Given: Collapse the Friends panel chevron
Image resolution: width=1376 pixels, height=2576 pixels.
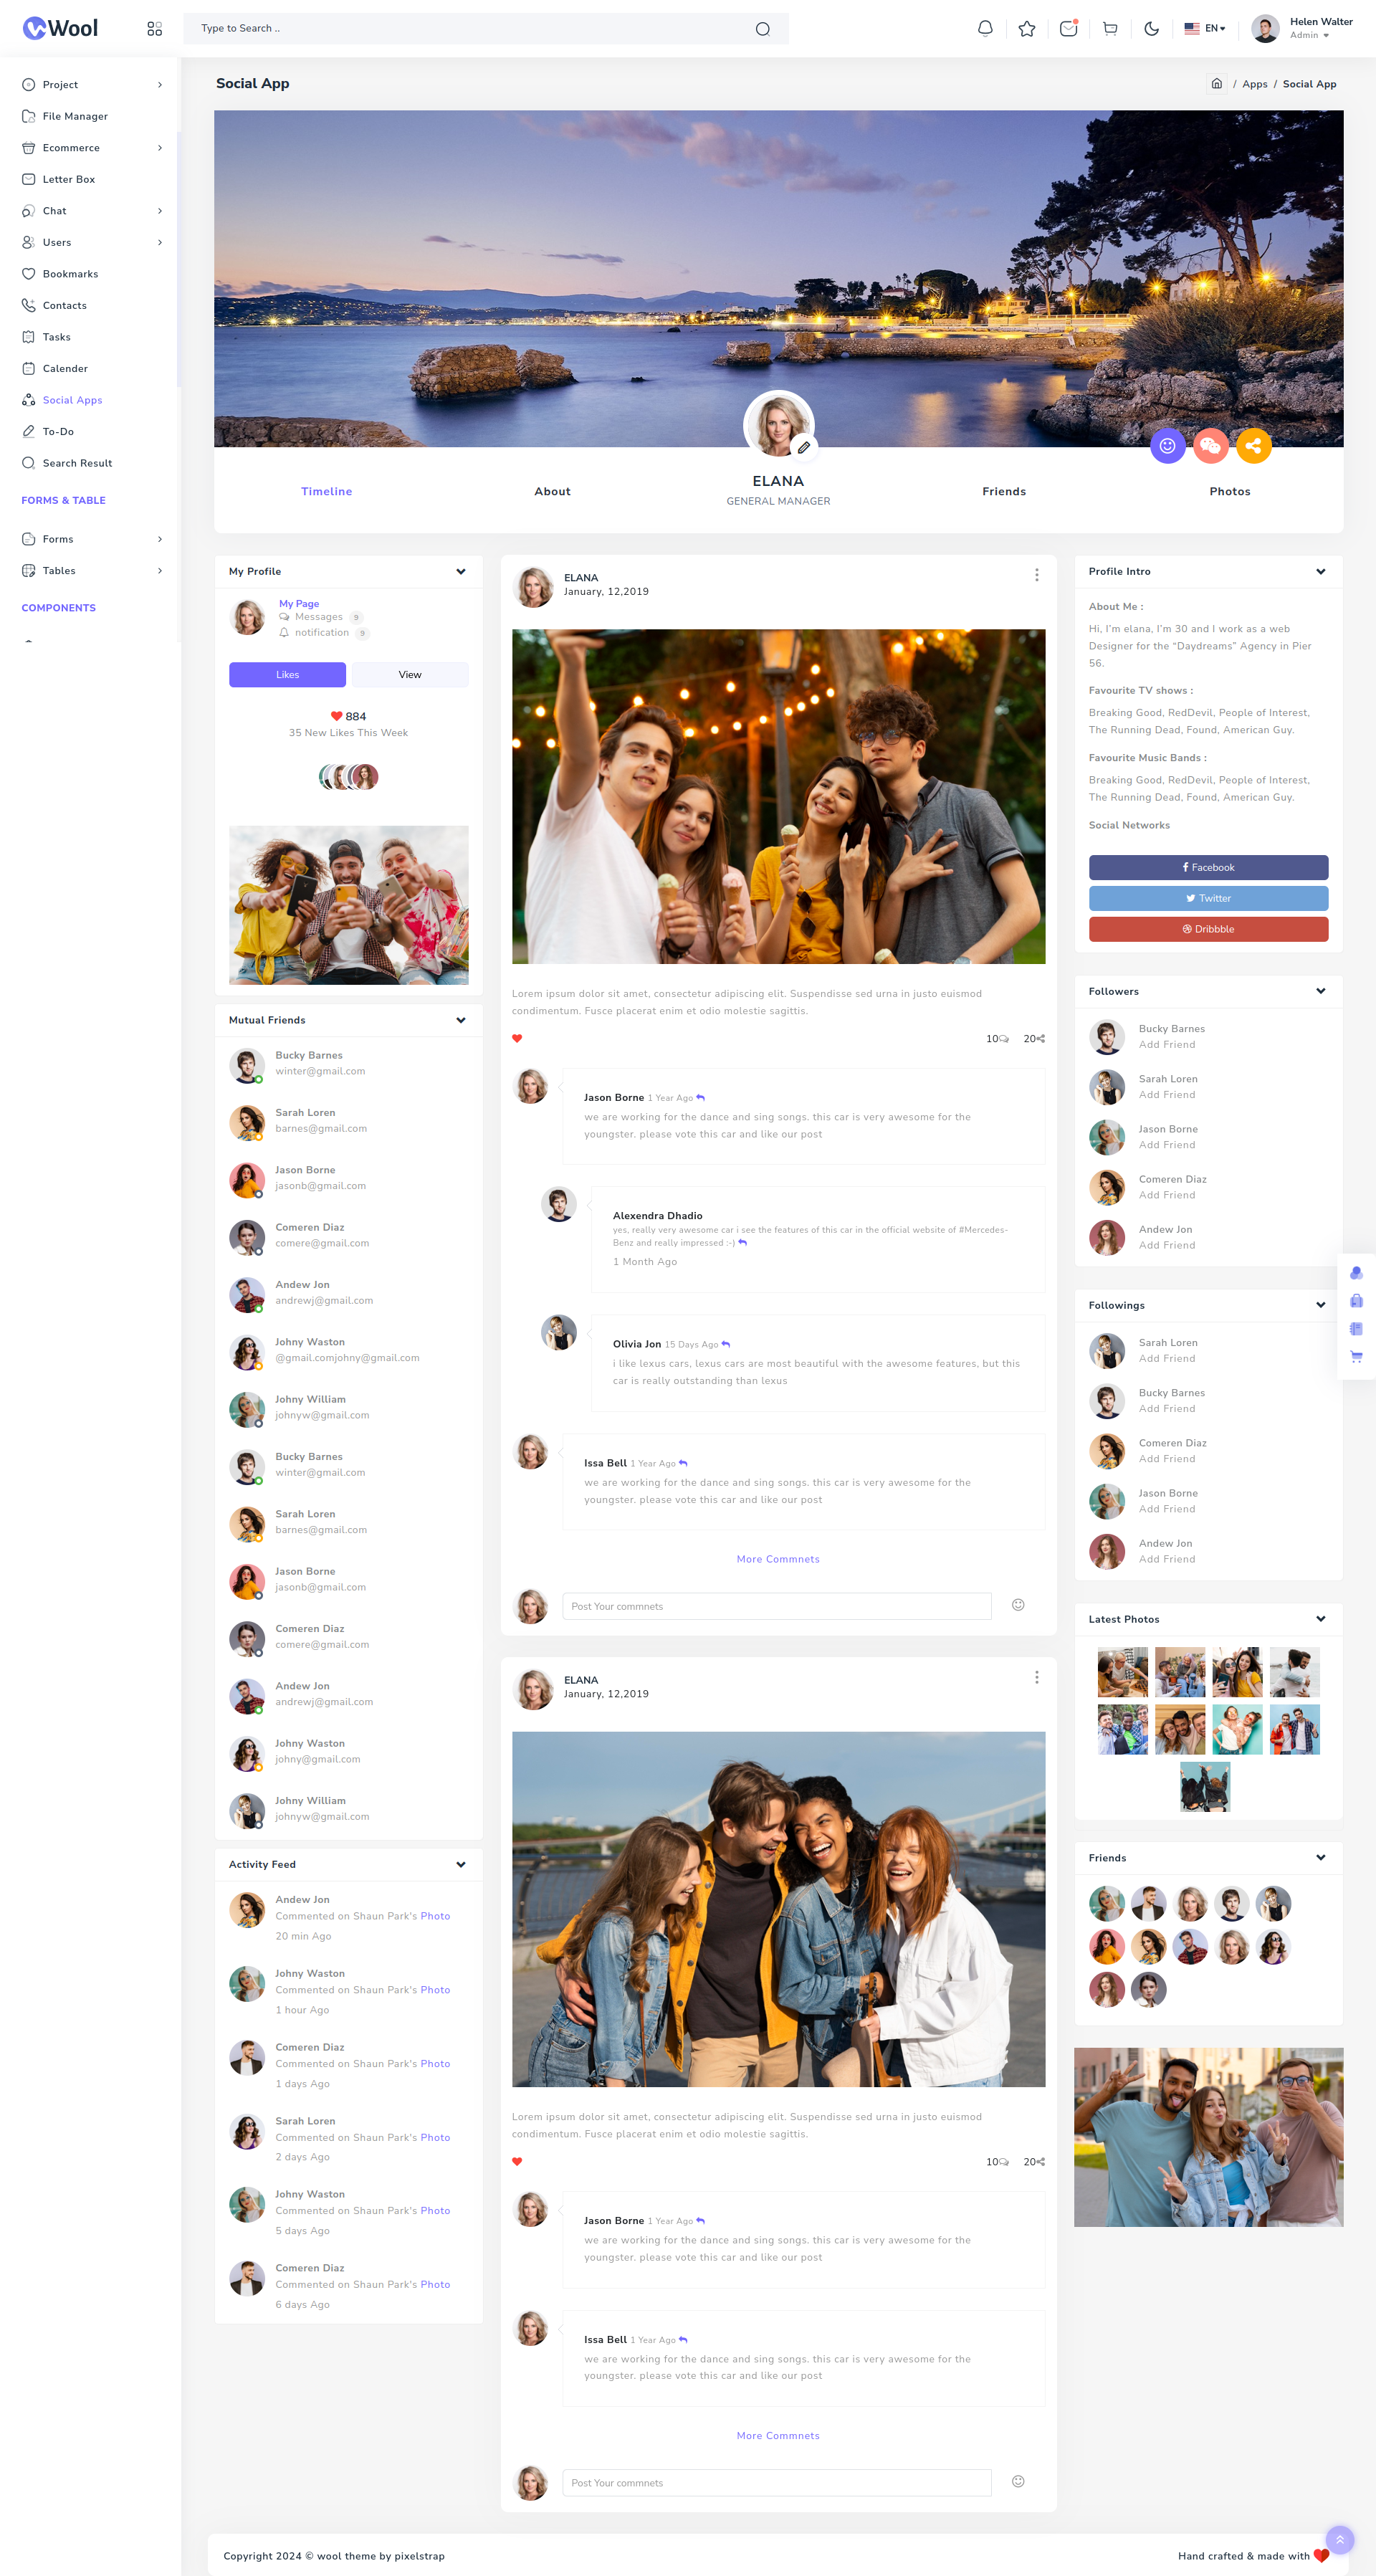Looking at the screenshot, I should (x=1321, y=1858).
